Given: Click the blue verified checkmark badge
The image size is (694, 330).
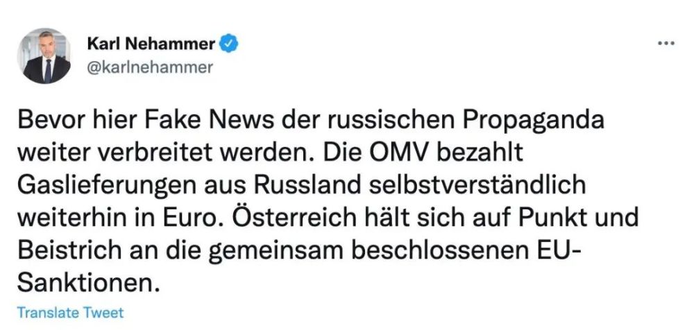Looking at the screenshot, I should (230, 44).
